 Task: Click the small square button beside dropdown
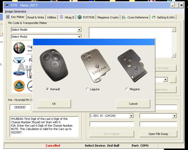tap(173, 80)
